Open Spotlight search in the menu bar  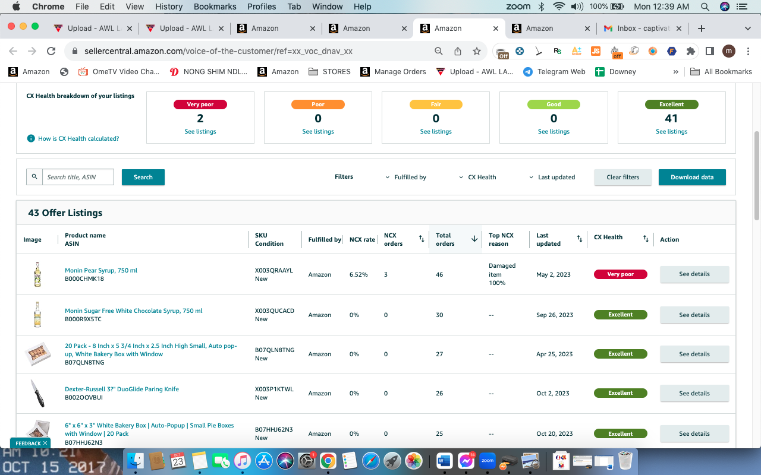[705, 7]
